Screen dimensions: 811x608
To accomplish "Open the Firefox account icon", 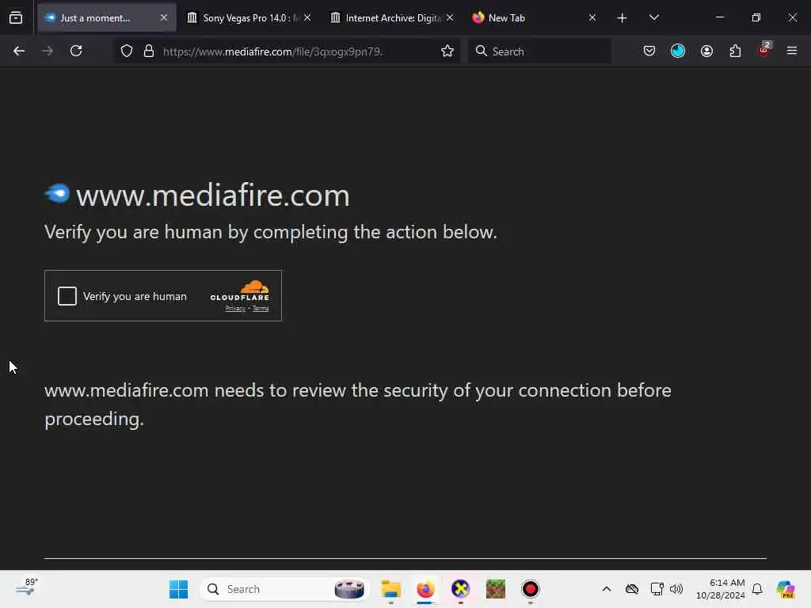I will (x=707, y=51).
